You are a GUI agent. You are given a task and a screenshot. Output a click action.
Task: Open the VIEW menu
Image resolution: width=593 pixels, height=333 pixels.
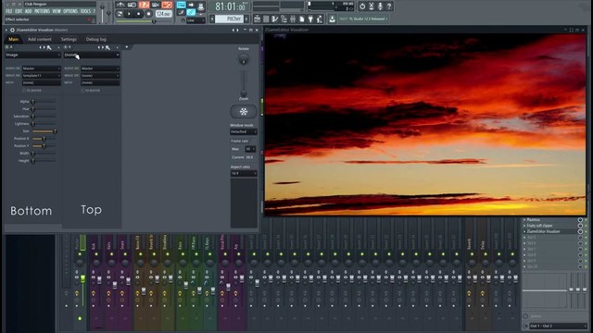[57, 11]
